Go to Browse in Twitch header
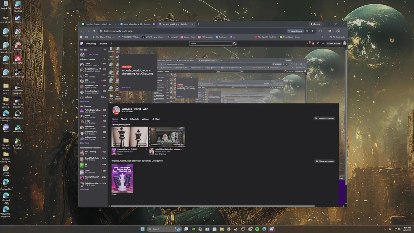 [103, 43]
